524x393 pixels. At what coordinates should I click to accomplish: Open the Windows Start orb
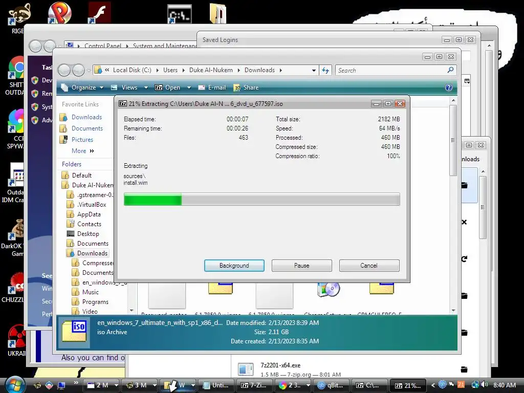coord(15,384)
